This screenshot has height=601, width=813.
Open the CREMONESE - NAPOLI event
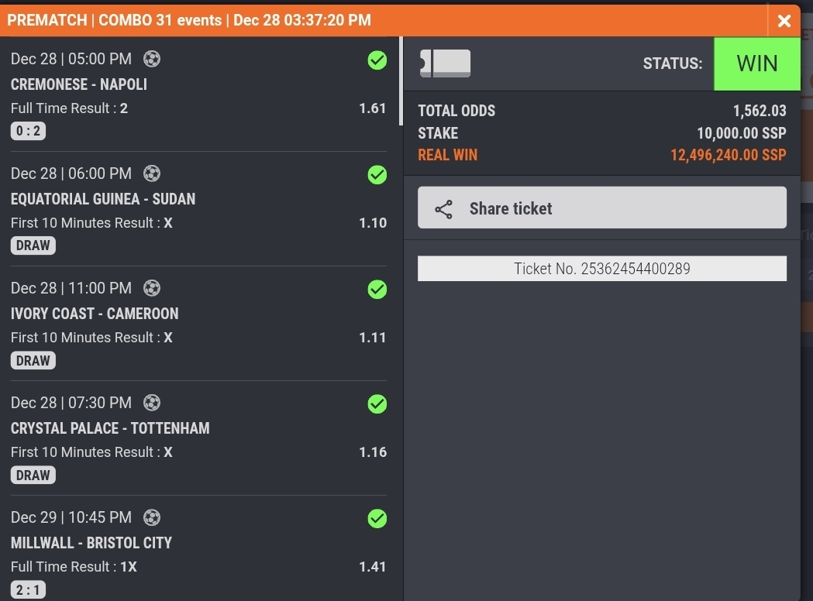tap(79, 84)
